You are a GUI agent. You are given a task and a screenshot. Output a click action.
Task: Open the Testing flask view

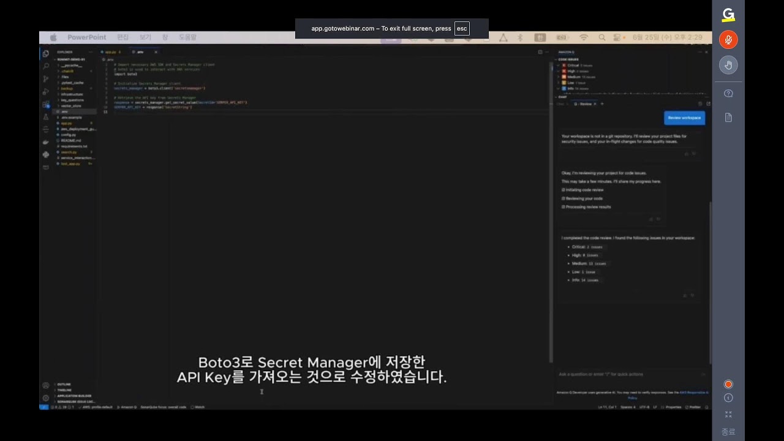[x=45, y=116]
